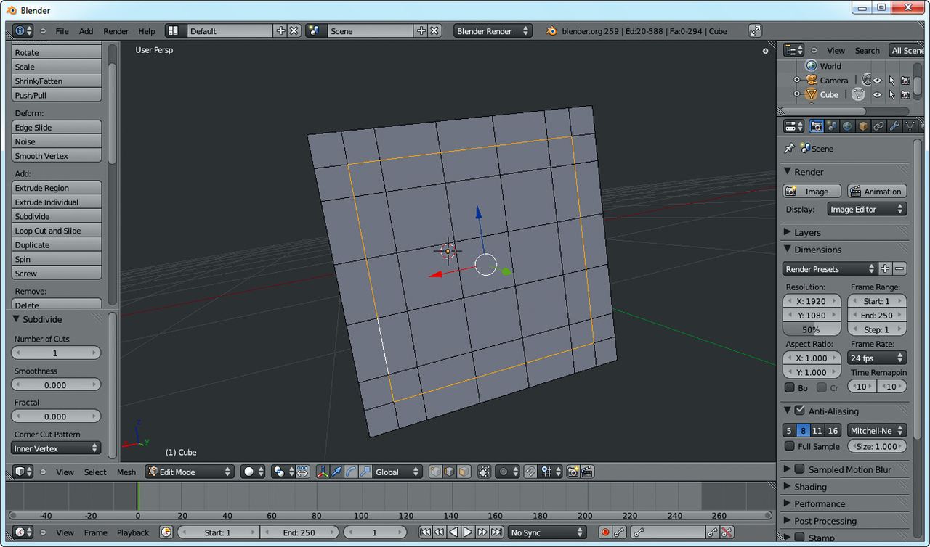Open the Edit Mode dropdown
The width and height of the screenshot is (930, 547).
(190, 472)
